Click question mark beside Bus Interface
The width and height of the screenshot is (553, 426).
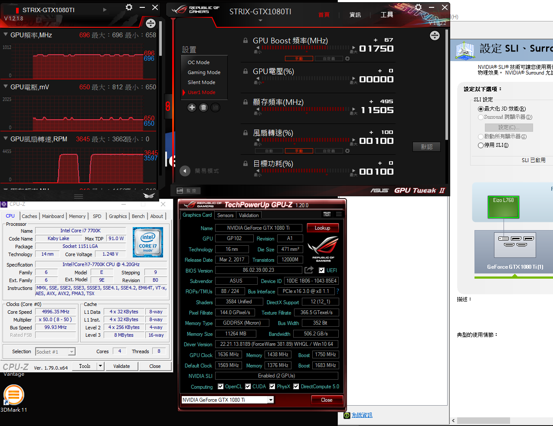[x=338, y=291]
